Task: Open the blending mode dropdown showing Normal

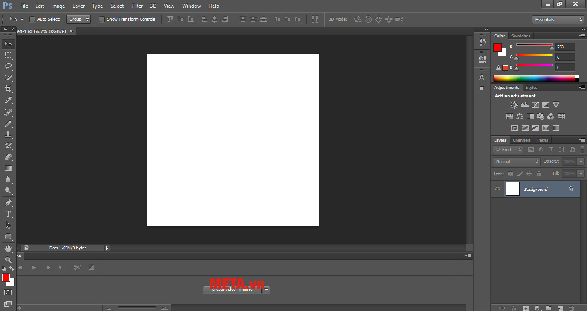Action: coord(516,161)
